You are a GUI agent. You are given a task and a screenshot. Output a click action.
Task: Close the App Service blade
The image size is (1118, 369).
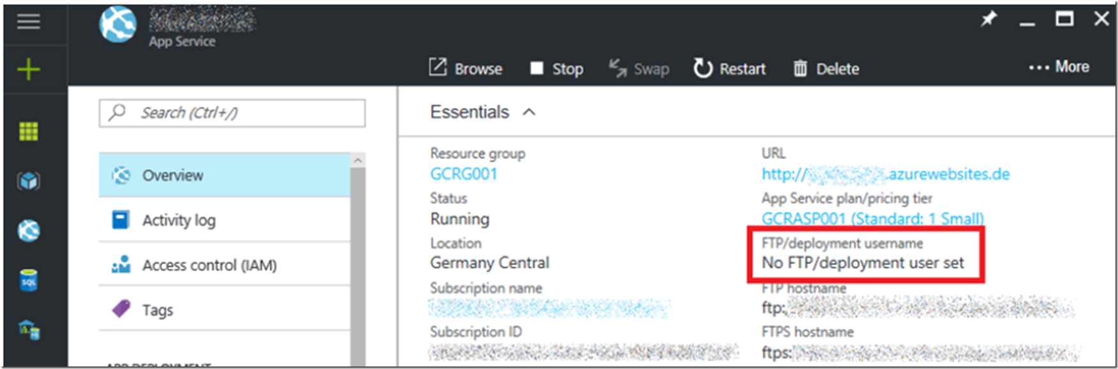pos(1101,19)
